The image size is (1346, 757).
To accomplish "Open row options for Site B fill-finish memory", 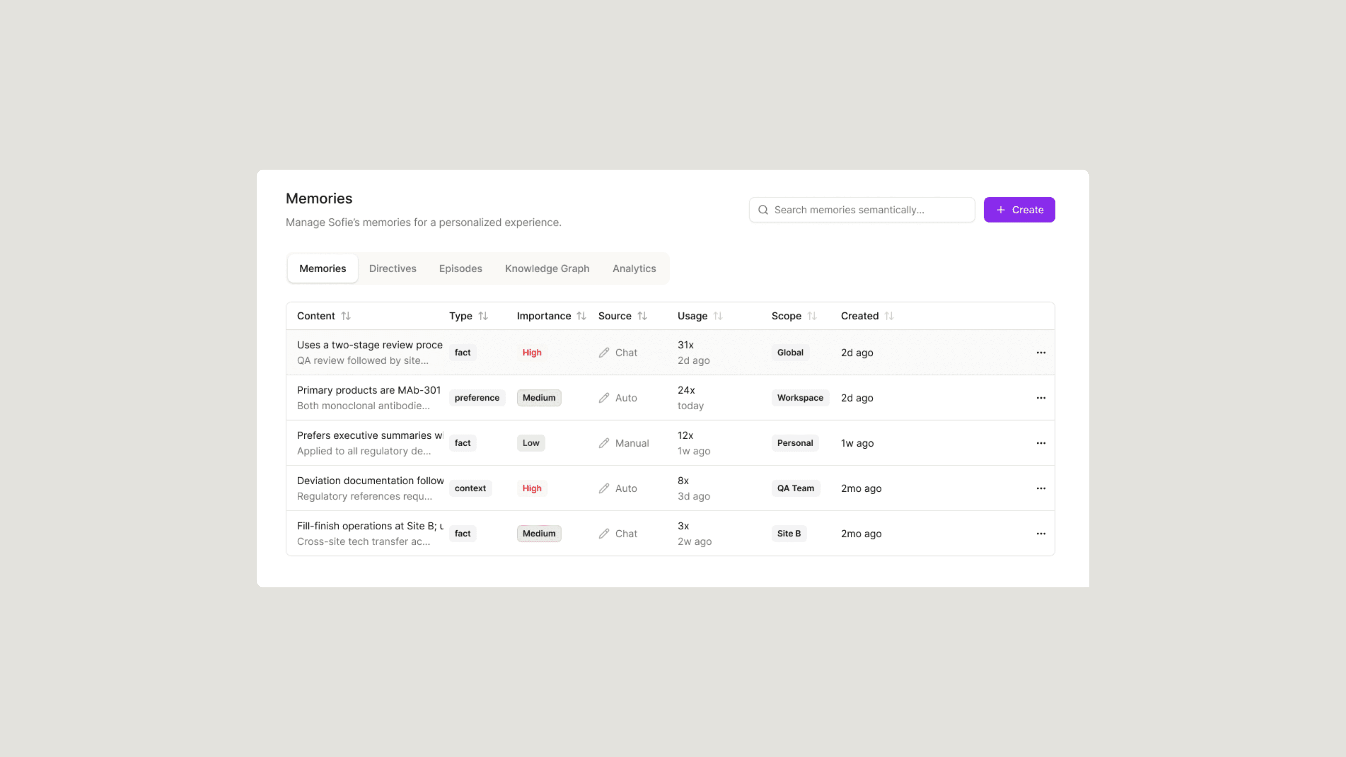I will coord(1040,533).
